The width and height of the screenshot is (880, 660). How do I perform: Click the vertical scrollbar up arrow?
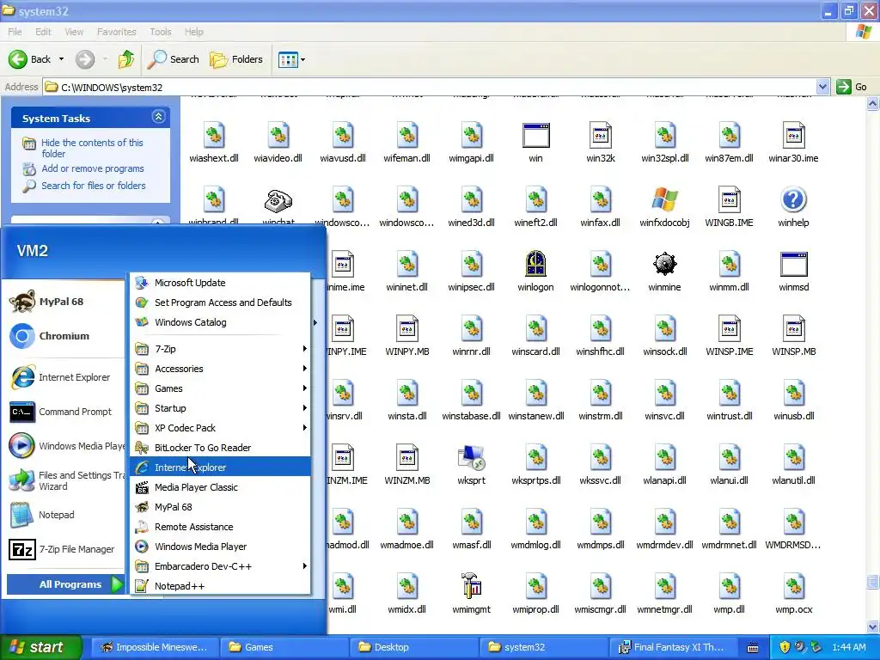pyautogui.click(x=873, y=103)
